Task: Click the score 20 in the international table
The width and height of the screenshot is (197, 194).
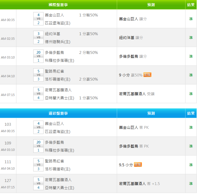Action: pos(38,52)
